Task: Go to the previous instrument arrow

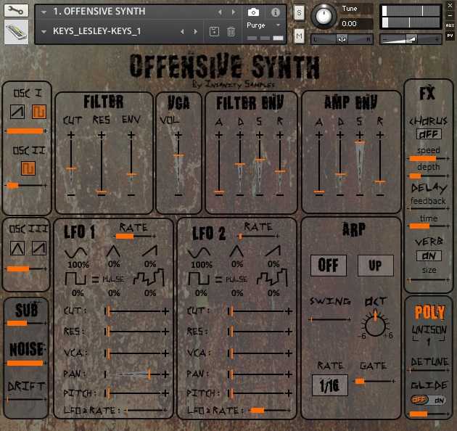Action: click(x=220, y=12)
